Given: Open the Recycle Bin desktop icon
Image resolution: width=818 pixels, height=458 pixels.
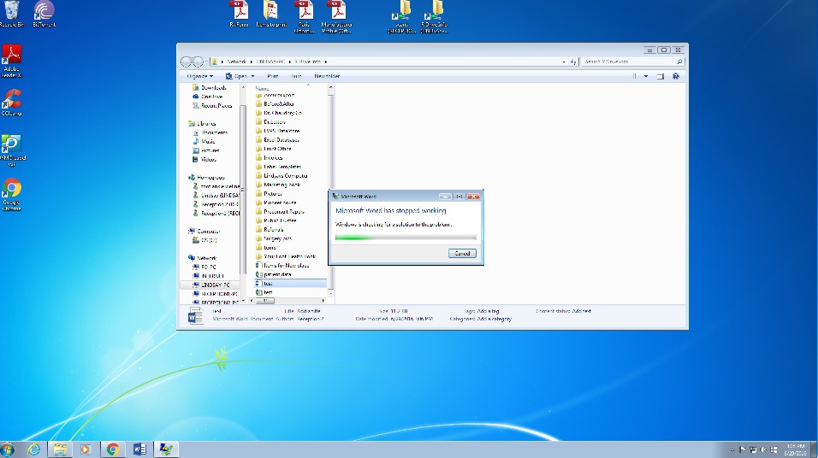Looking at the screenshot, I should click(11, 14).
